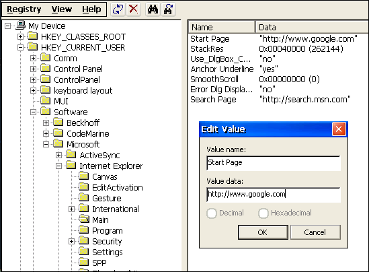Click the ActiveSync folder icon

point(71,155)
